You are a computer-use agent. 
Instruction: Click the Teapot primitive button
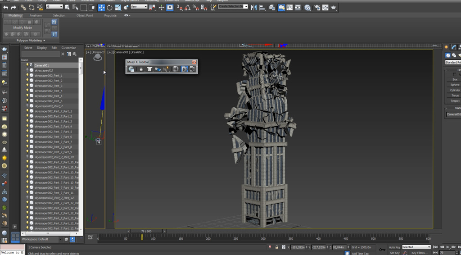(455, 101)
